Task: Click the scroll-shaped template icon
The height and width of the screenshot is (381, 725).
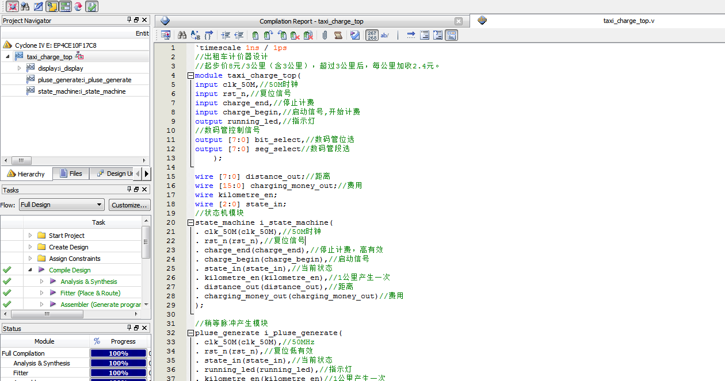Action: tap(338, 35)
